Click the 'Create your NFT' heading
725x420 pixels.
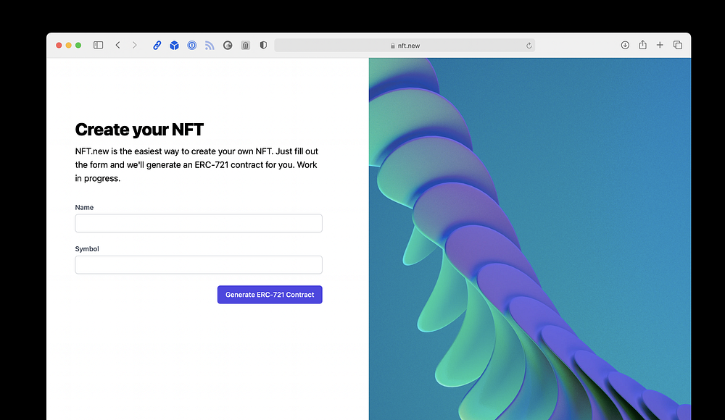(139, 130)
